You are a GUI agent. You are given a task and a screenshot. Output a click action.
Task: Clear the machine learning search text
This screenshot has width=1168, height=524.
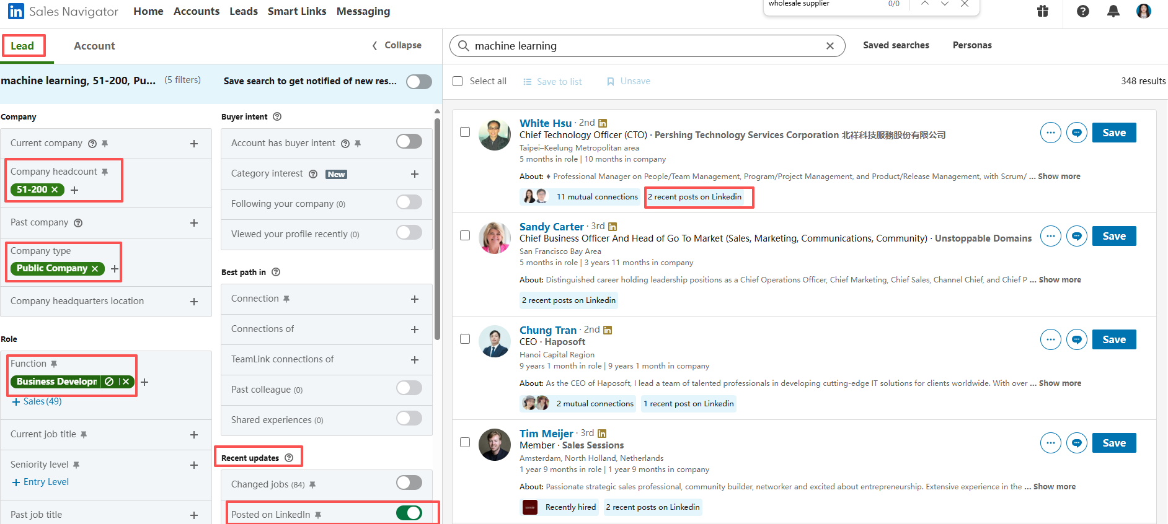pos(830,46)
